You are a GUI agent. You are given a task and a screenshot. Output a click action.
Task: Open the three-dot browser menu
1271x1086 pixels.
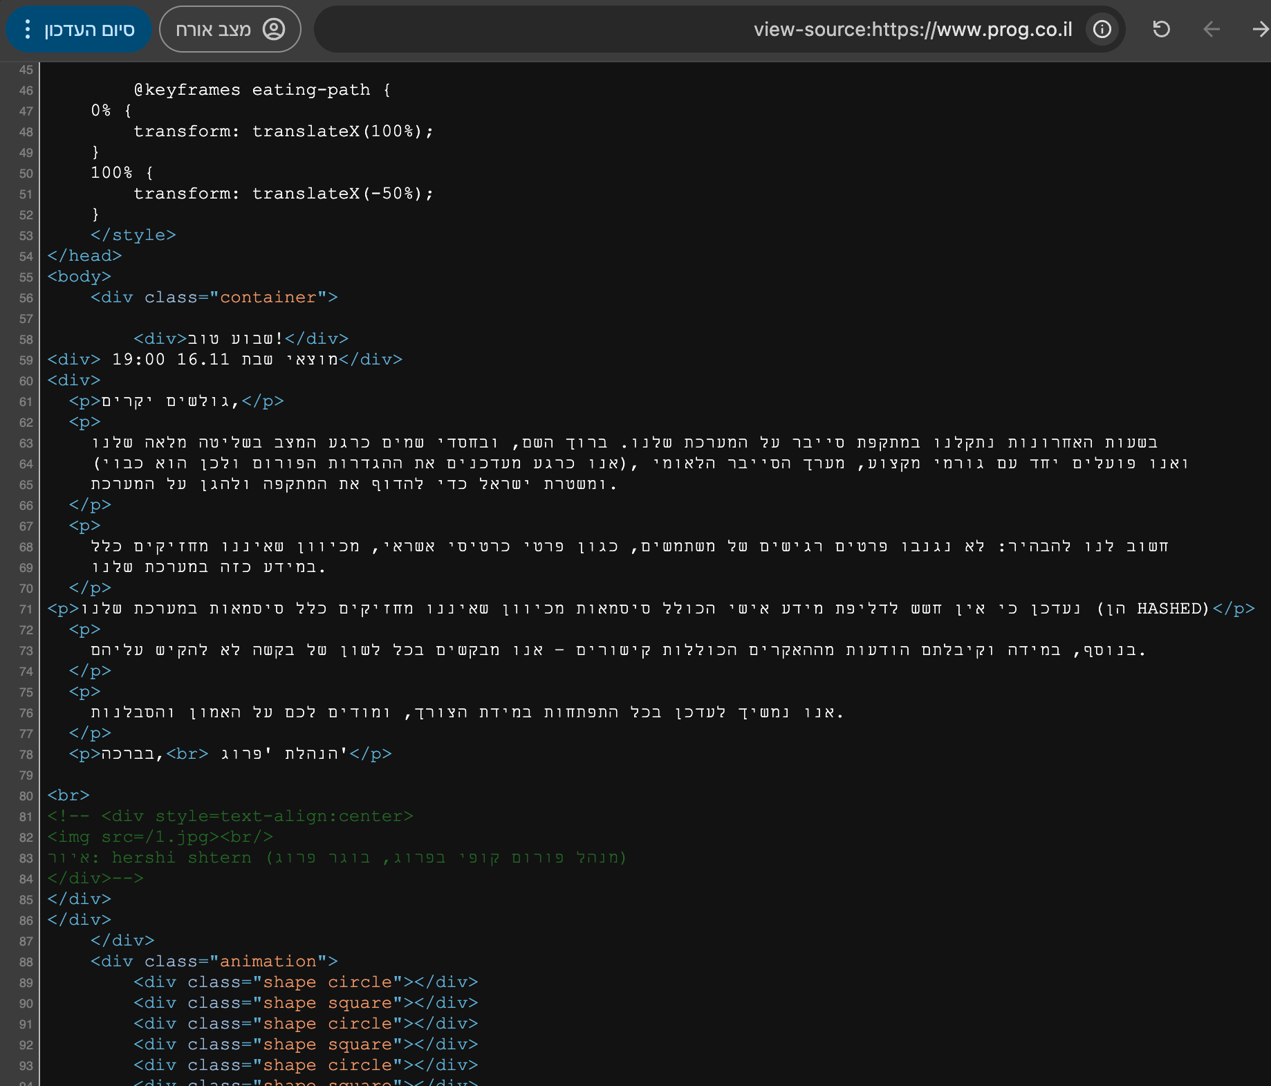[27, 29]
